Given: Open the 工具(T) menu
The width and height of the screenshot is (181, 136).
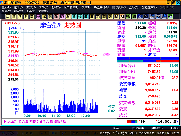Looking at the screenshot, I should pyautogui.click(x=30, y=11).
